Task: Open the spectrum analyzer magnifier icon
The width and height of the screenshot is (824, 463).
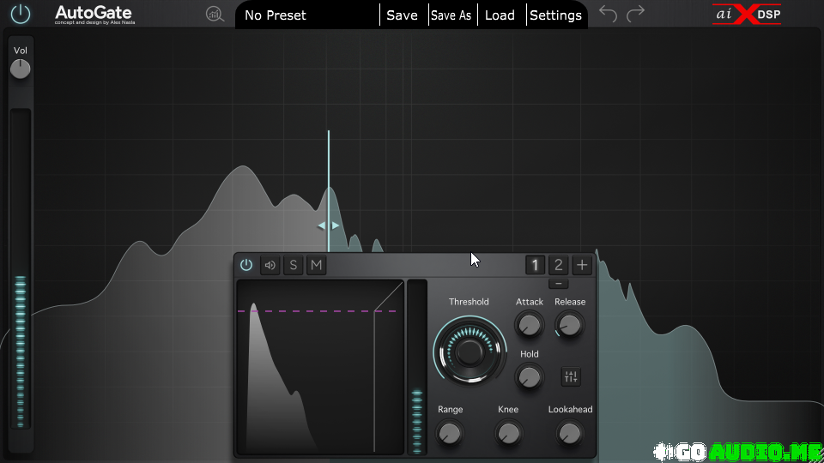Action: click(x=215, y=15)
